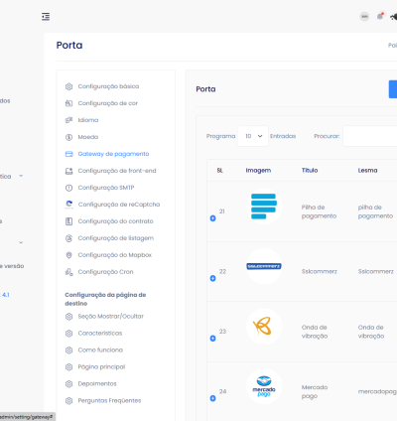Click the Moeda currency icon

(68, 137)
